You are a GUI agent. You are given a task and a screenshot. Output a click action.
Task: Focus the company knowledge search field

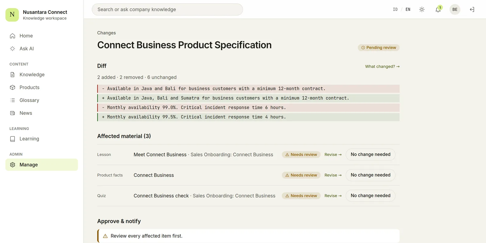pos(167,9)
